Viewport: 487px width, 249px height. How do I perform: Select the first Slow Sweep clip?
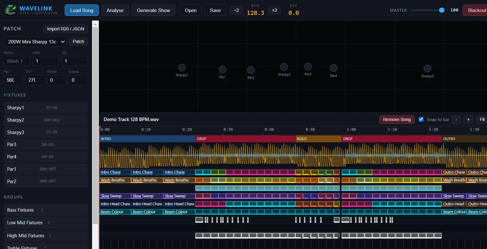[115, 196]
